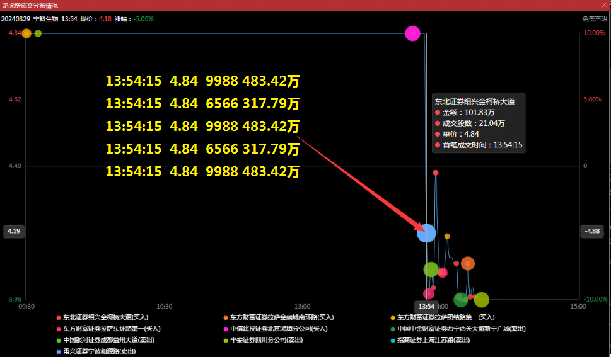Toggle legend 甬兴证券宁波和源路(卖出)
Screen dimensions: 611x357
[96, 351]
